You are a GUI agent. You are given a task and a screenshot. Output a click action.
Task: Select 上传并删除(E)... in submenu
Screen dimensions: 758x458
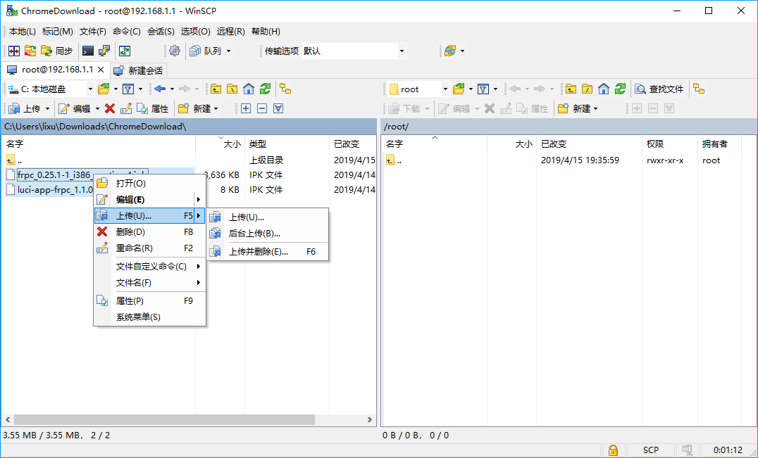pyautogui.click(x=268, y=252)
